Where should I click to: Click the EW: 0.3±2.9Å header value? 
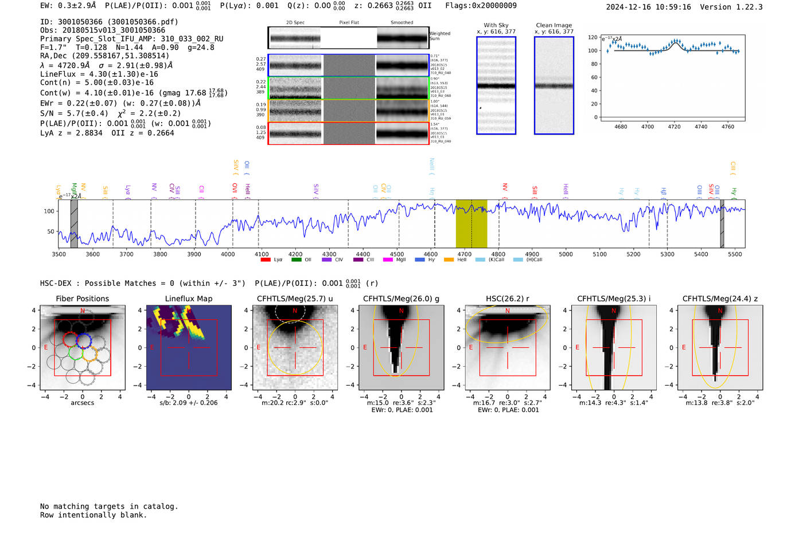tap(68, 6)
